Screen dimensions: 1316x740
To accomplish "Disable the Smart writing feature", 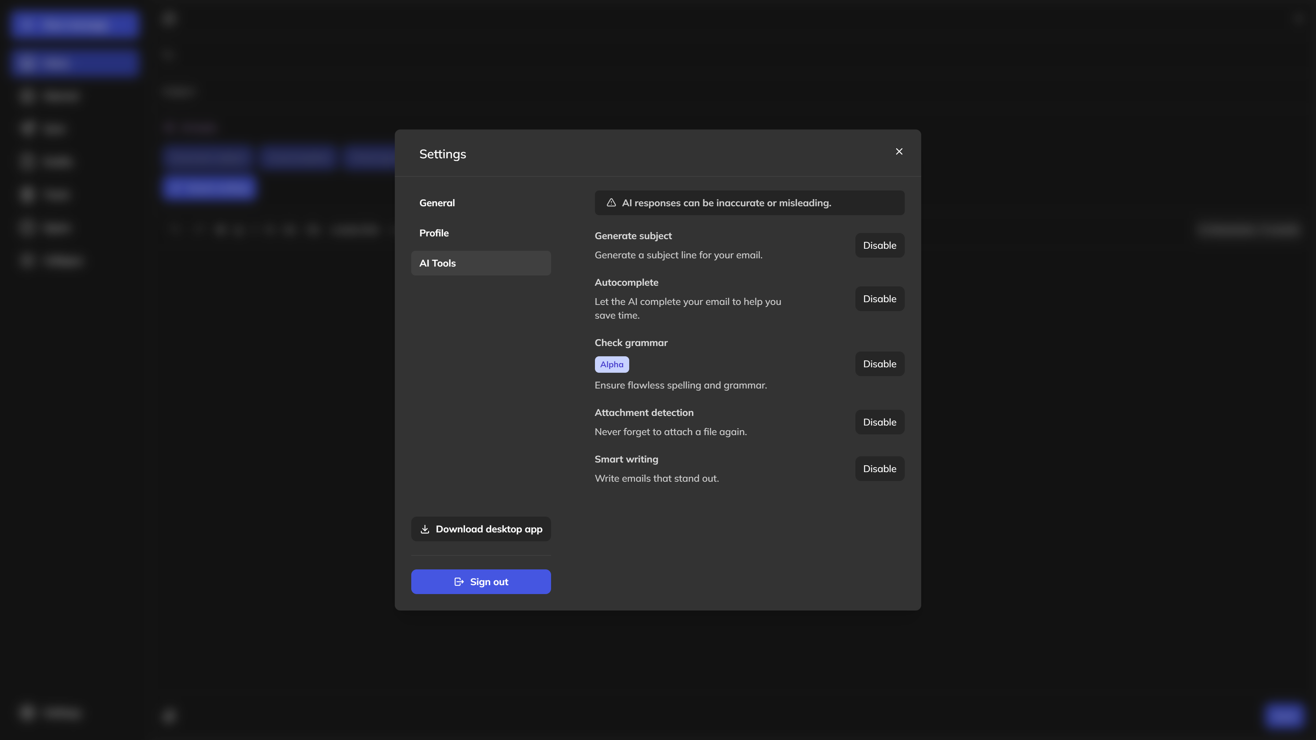I will [x=879, y=468].
